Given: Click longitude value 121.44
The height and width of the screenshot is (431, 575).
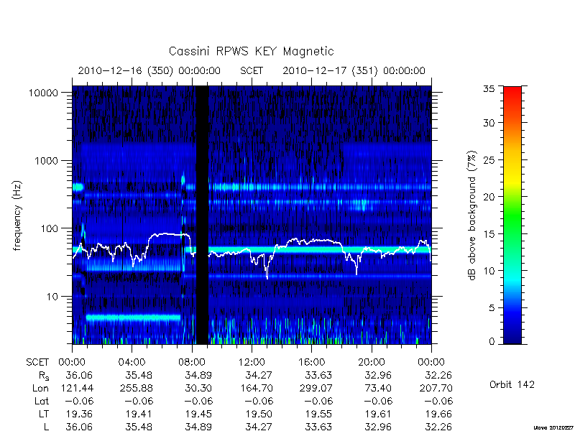Looking at the screenshot, I should tap(78, 388).
